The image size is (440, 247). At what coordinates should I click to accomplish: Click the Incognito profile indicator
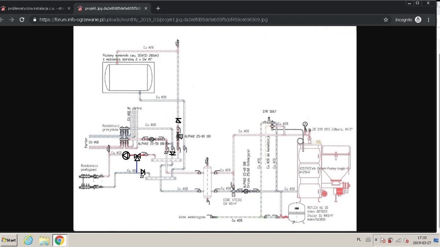[408, 20]
